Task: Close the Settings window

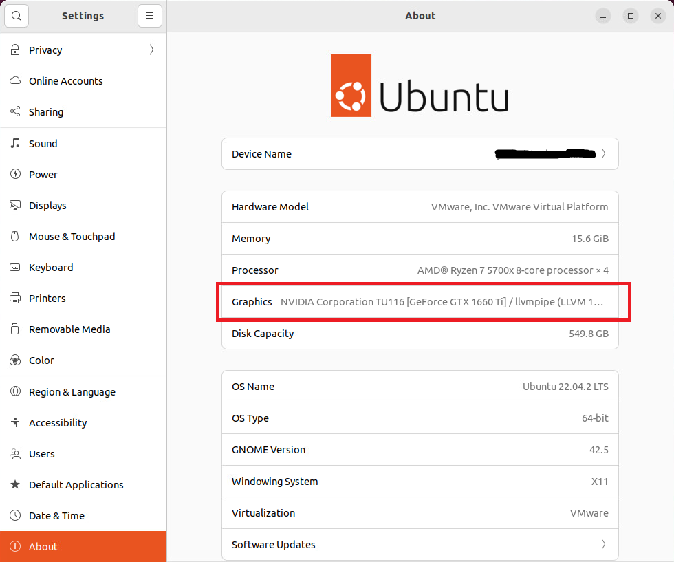Action: pos(658,16)
